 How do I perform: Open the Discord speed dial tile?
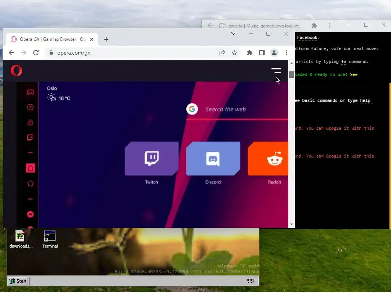[x=213, y=159]
